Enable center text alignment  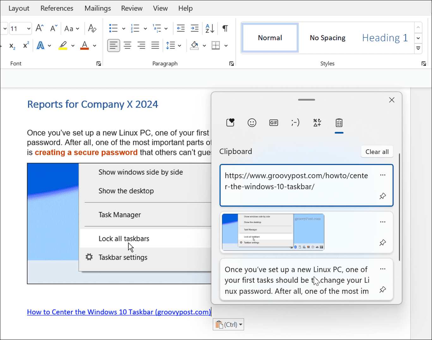(x=127, y=45)
